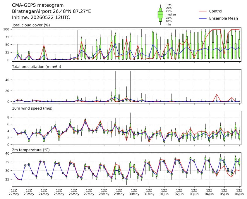This screenshot has height=199, width=247.
Task: Click the boxplot legend symbol
Action: (160, 15)
